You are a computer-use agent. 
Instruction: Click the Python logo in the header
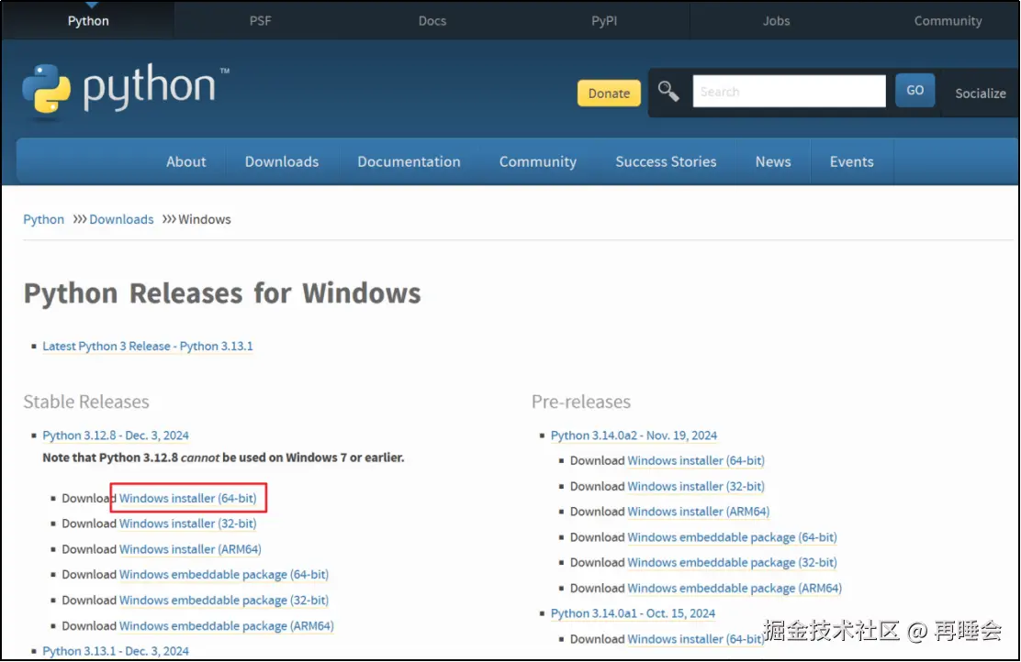click(x=125, y=90)
